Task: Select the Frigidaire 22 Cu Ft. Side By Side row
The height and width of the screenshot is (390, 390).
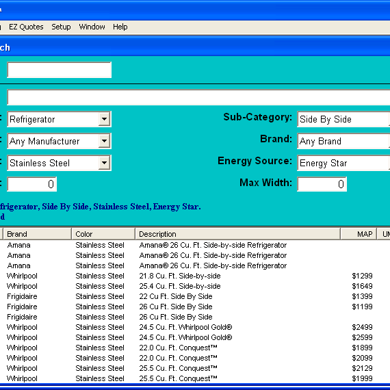Action: 195,296
